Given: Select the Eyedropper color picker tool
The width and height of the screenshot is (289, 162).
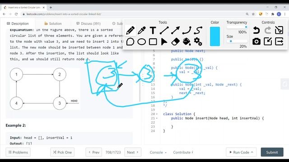Looking at the screenshot, I should 142,30.
